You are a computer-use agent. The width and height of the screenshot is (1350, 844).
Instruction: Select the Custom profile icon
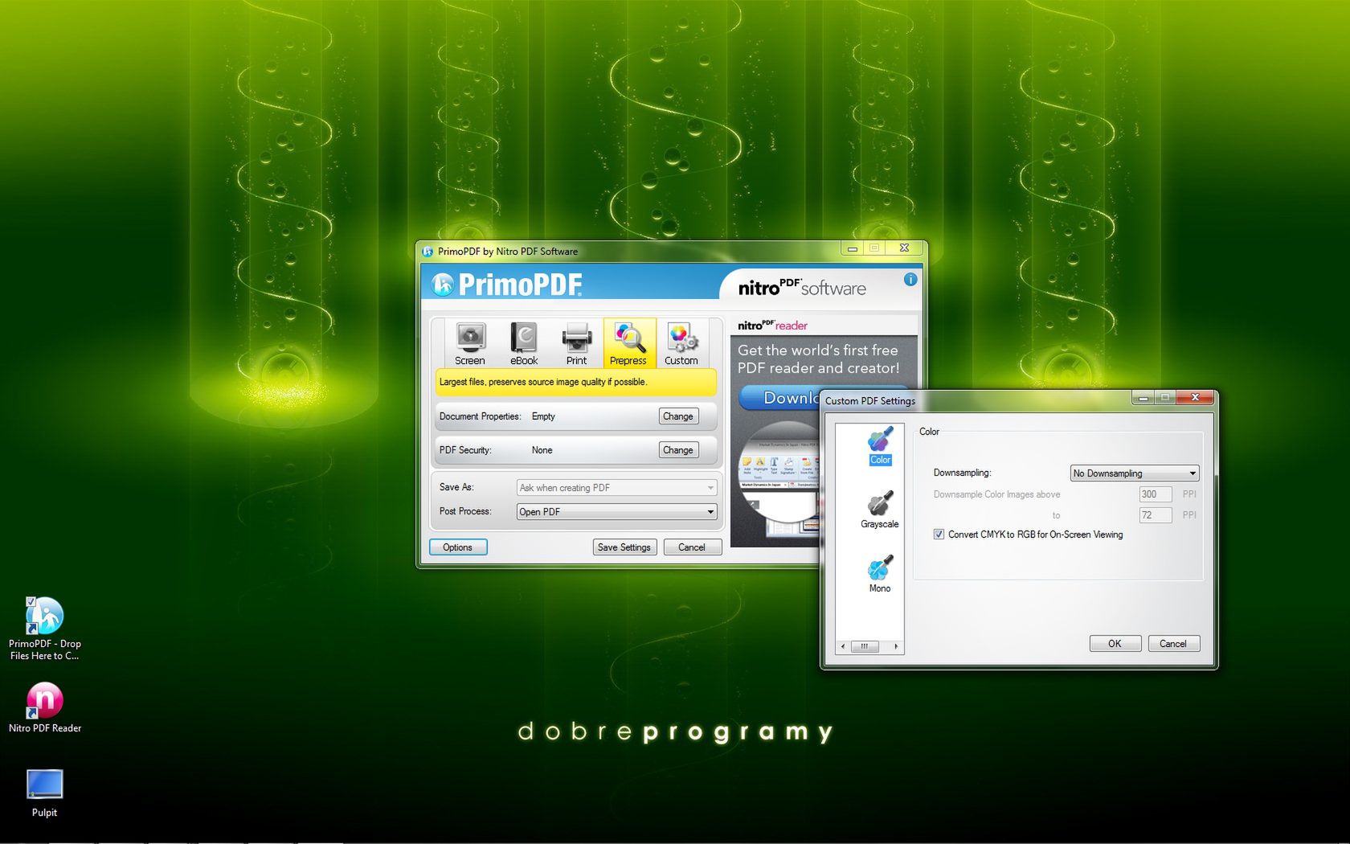[681, 343]
